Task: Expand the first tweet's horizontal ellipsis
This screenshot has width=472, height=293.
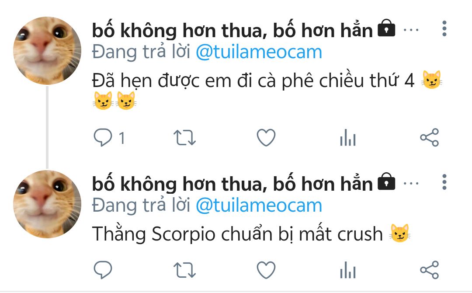Action: tap(411, 30)
